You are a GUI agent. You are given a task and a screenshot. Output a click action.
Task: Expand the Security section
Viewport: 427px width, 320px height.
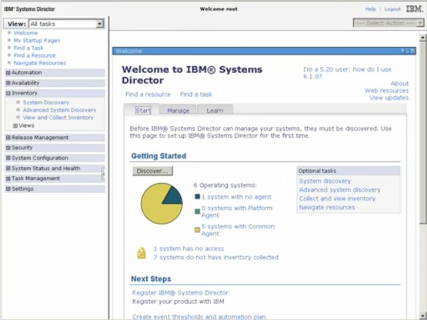8,148
